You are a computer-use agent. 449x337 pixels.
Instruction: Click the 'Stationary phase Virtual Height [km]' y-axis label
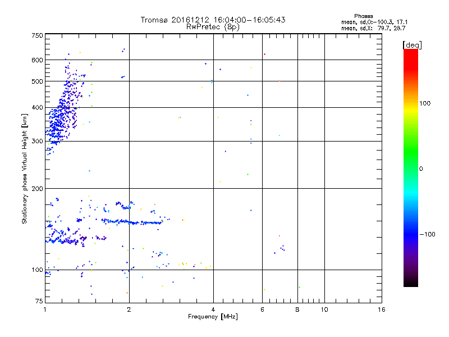pos(25,168)
